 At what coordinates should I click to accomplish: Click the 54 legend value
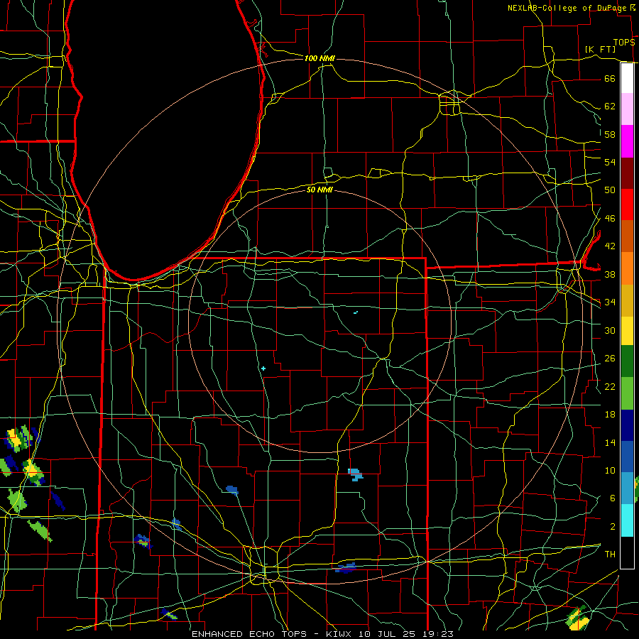tap(610, 162)
